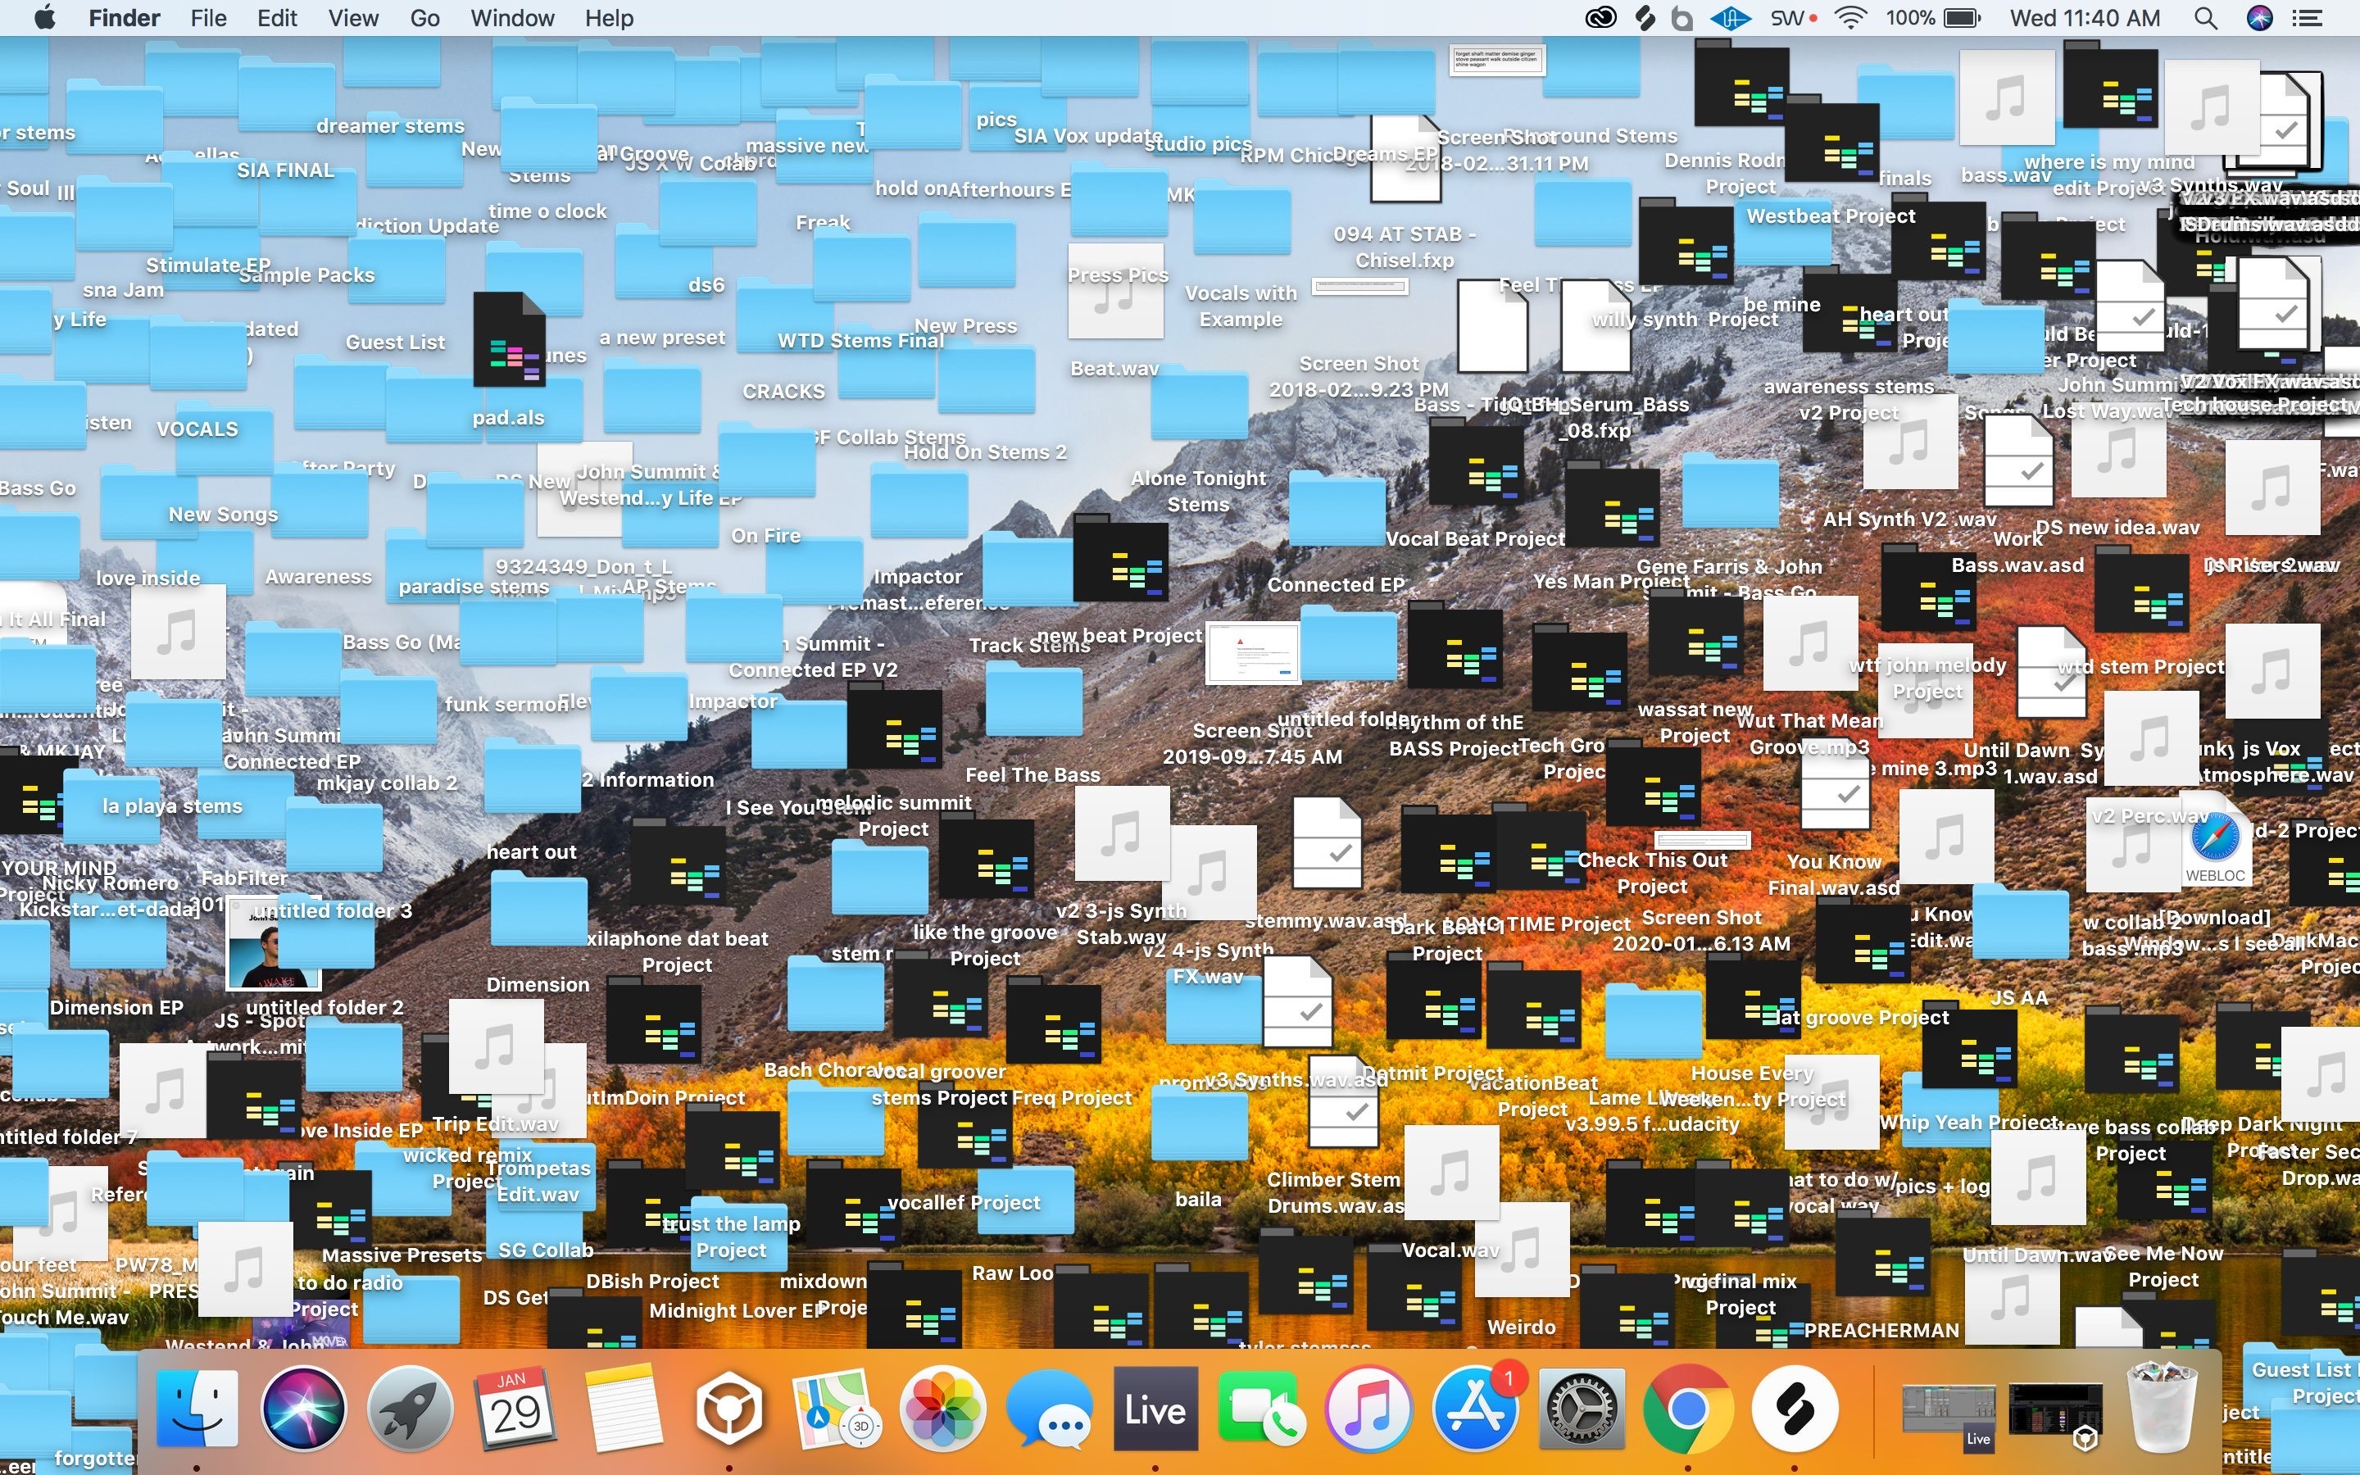Select the 'DBish Project' label
The image size is (2360, 1475).
pos(652,1281)
